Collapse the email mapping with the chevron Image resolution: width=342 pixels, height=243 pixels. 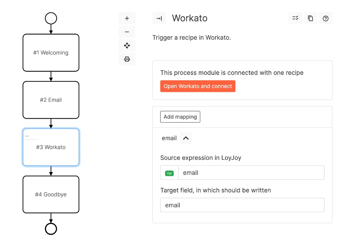186,138
